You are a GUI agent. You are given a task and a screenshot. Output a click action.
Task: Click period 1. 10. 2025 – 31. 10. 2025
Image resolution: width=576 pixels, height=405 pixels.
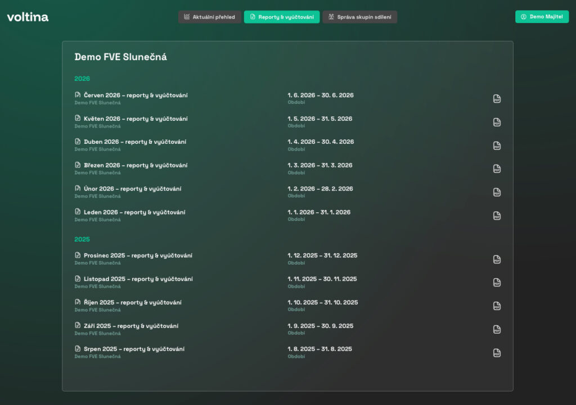tap(323, 302)
